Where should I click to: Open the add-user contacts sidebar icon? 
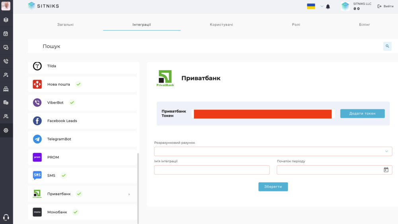coord(6,75)
